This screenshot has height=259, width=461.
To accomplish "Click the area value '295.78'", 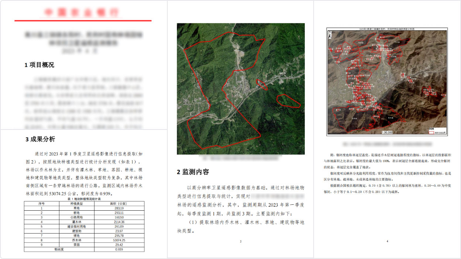I will [120, 235].
